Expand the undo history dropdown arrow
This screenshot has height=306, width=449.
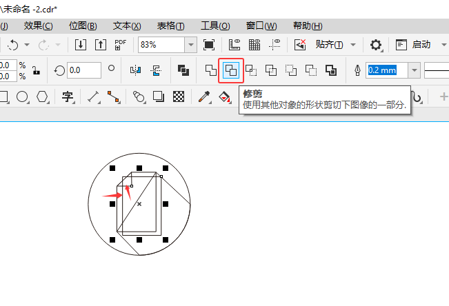[x=27, y=45]
